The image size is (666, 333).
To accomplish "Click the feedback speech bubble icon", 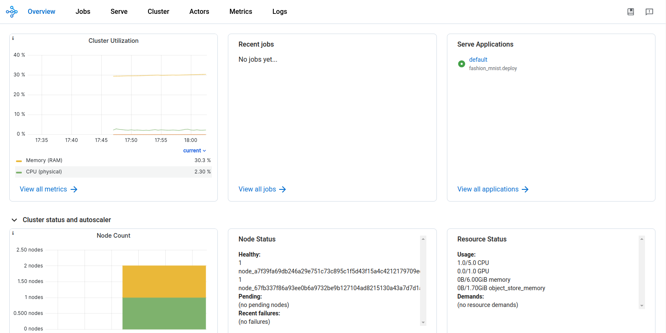I will 649,12.
